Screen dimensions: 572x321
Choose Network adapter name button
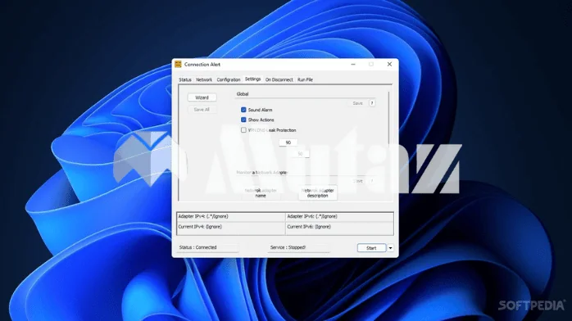click(261, 193)
